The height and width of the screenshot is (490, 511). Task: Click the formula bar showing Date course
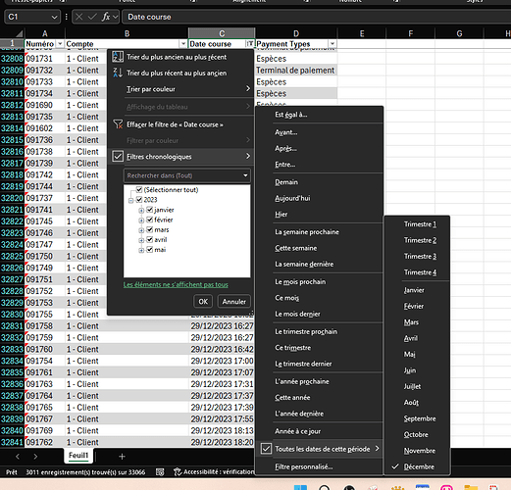[316, 17]
